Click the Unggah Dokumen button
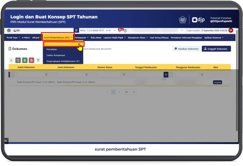 pos(216,49)
